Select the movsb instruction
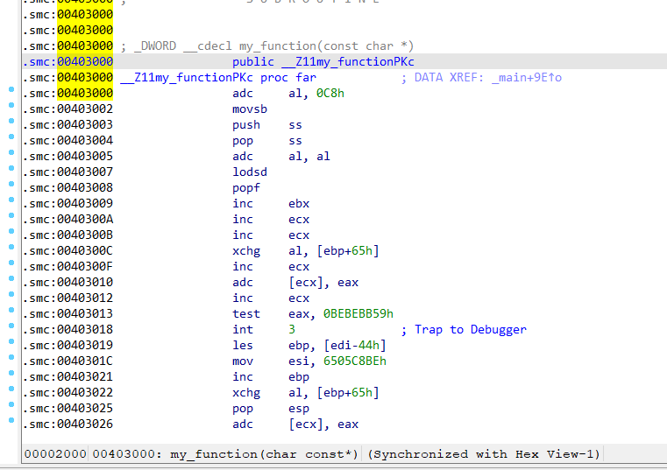Viewport: 667px width, 470px height. 250,109
